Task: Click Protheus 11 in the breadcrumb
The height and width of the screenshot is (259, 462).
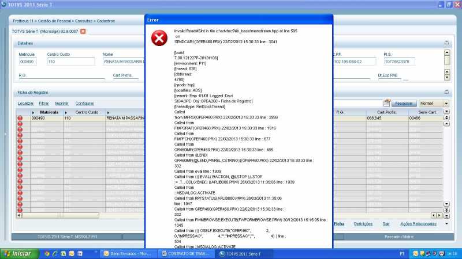Action: [23, 21]
